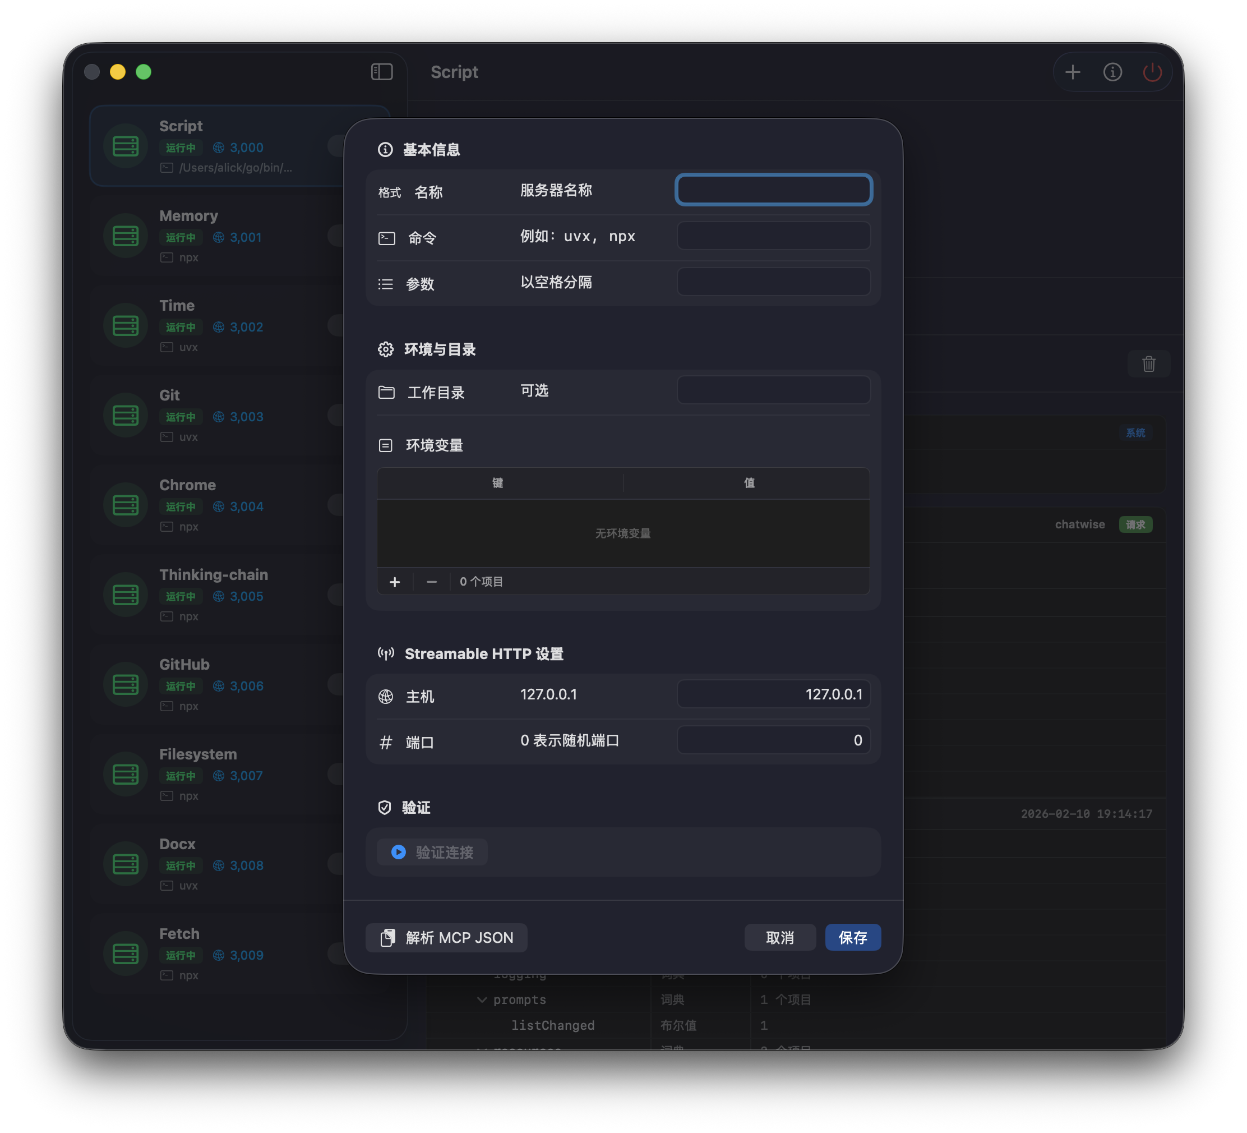
Task: Open the info icon in toolbar
Action: 1112,72
